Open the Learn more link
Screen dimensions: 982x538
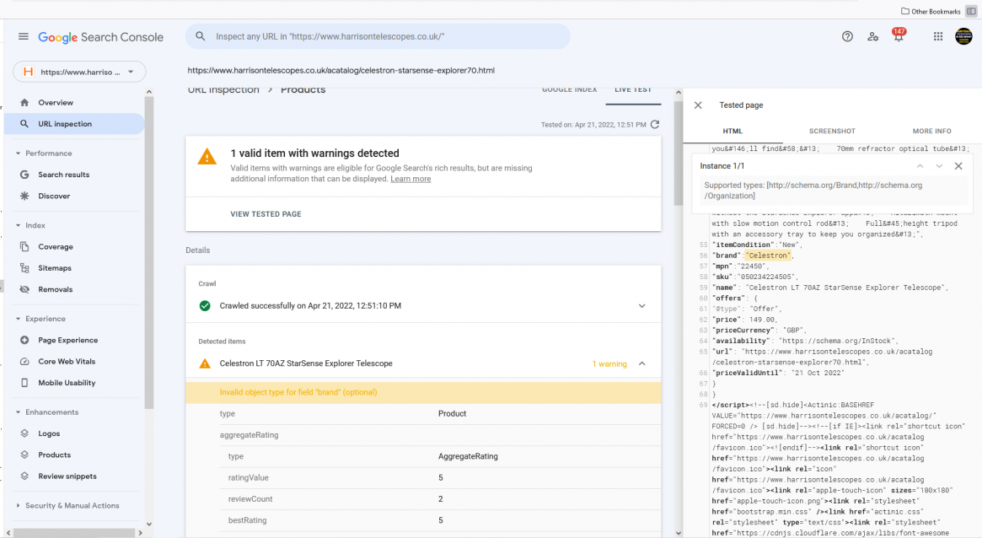pyautogui.click(x=411, y=179)
